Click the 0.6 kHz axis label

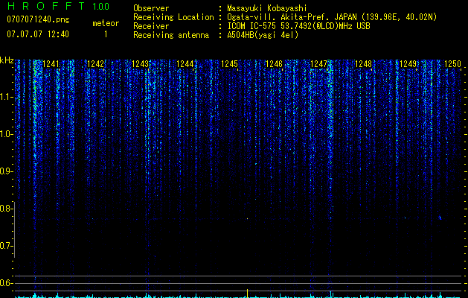click(5, 283)
